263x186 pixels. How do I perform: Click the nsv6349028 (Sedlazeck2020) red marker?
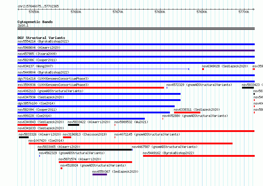(x=203, y=69)
